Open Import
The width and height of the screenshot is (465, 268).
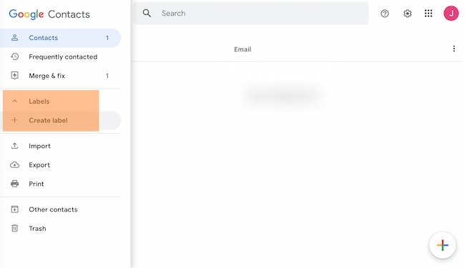61,146
